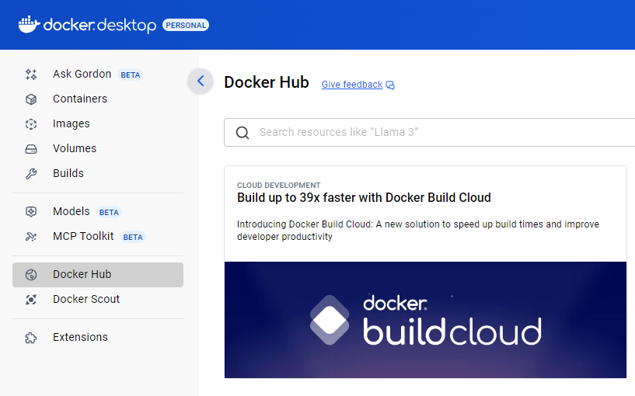Focus the Docker Hub search resources field
Viewport: 635px width, 396px height.
point(443,133)
